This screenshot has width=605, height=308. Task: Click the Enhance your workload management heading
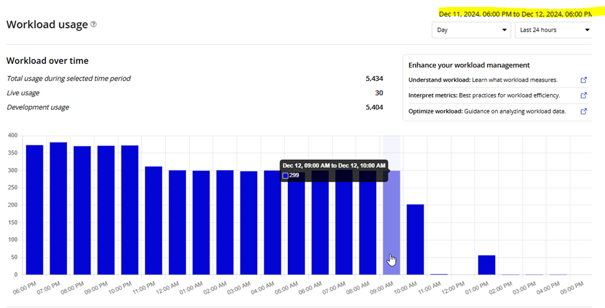click(x=469, y=65)
